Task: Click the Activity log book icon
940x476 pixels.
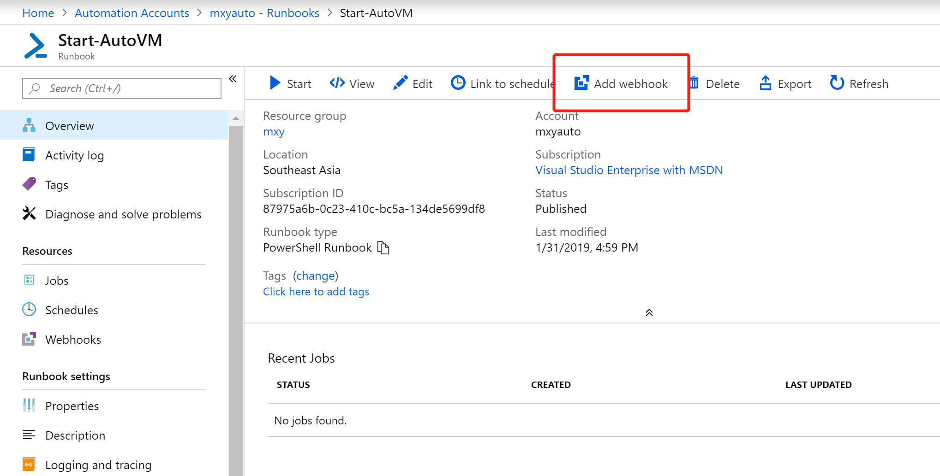Action: click(x=29, y=155)
